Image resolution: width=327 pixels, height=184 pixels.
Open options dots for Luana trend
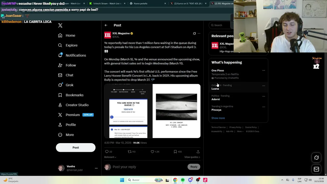[x=264, y=86]
